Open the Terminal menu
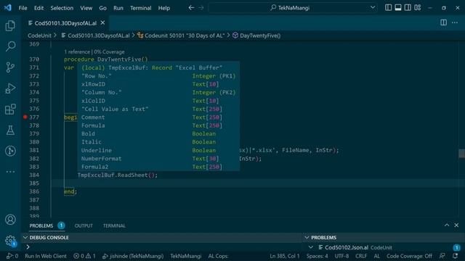This screenshot has height=261, width=465. pyautogui.click(x=140, y=8)
